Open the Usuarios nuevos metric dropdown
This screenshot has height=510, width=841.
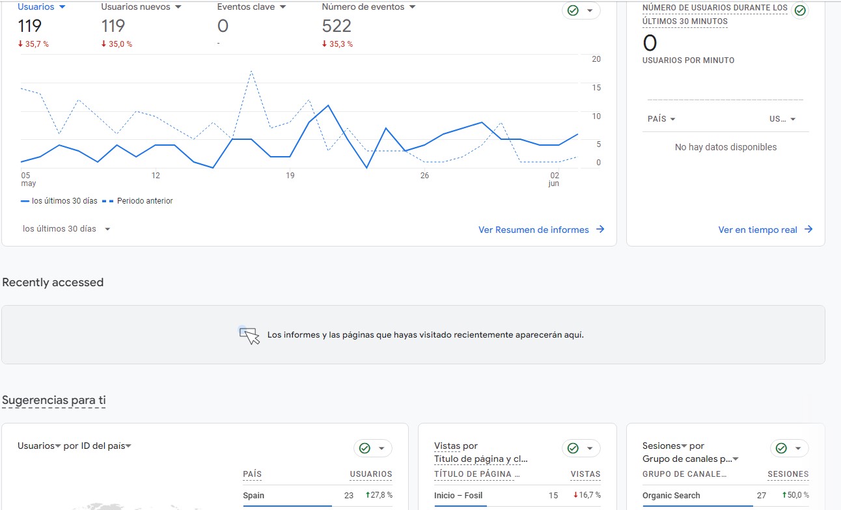[x=141, y=7]
